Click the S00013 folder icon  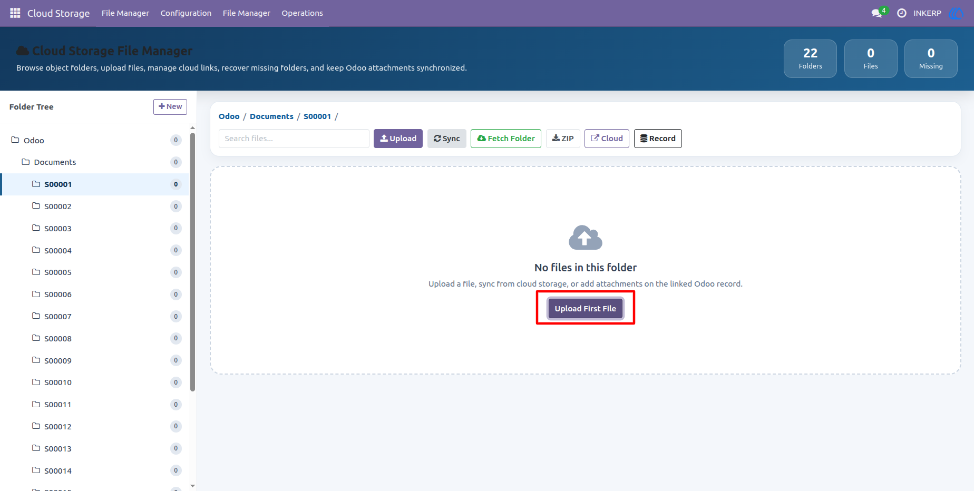point(36,448)
